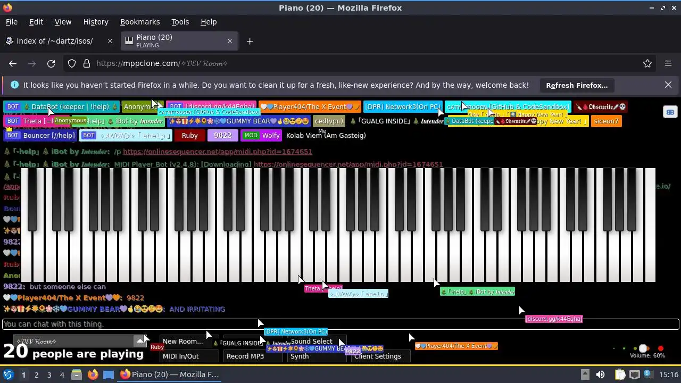Open the link in the MIDI Player Bot [Downloading] line
Image resolution: width=681 pixels, height=383 pixels.
coord(348,164)
